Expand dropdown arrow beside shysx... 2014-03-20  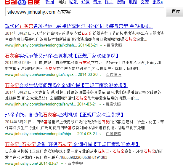pos(101,75)
